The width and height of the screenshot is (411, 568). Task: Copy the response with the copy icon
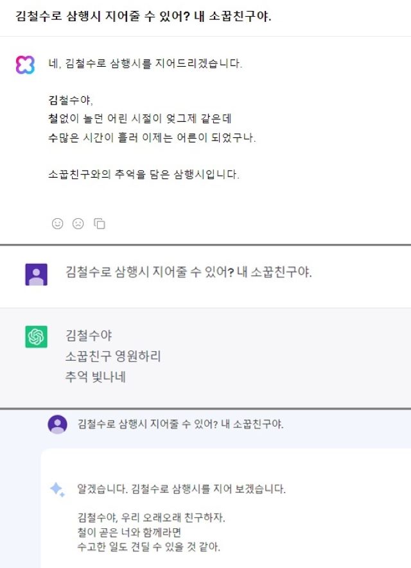click(x=100, y=223)
